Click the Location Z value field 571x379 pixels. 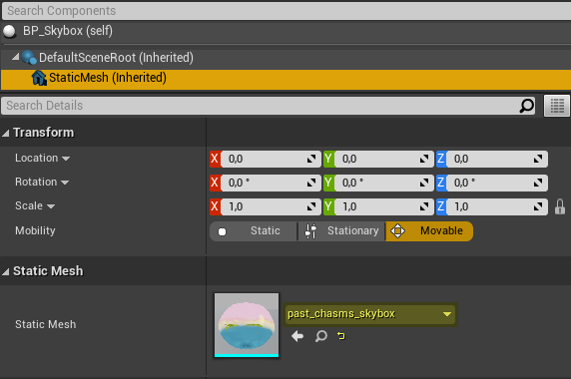pyautogui.click(x=497, y=159)
